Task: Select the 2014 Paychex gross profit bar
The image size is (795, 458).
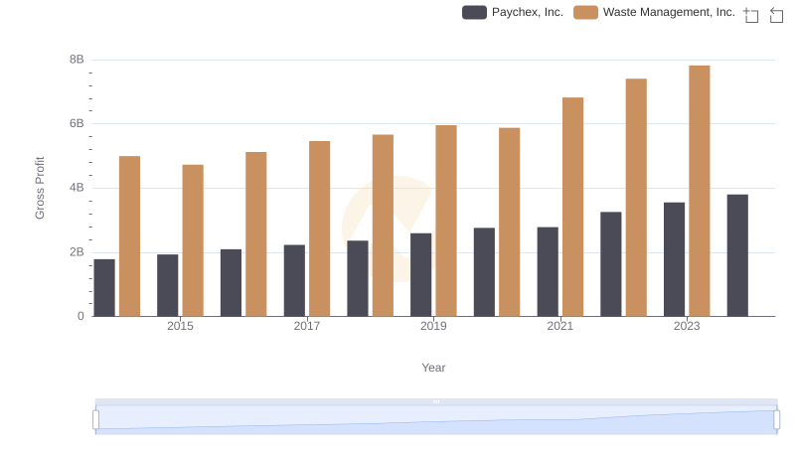Action: [104, 288]
